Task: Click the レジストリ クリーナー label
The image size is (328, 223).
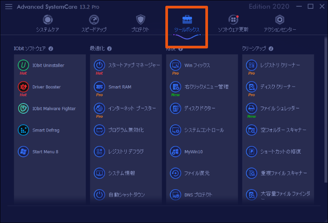Action: 280,65
